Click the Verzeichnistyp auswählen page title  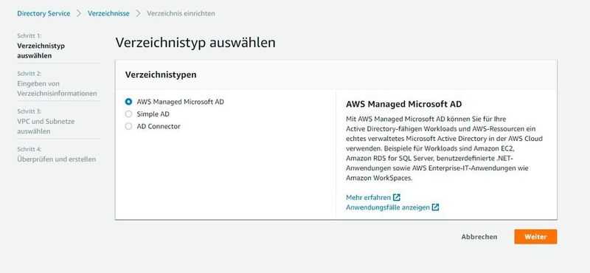(x=195, y=43)
